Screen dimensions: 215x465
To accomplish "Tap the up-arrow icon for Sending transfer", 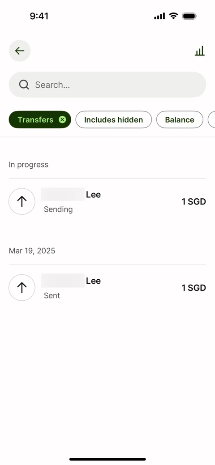I will [22, 201].
